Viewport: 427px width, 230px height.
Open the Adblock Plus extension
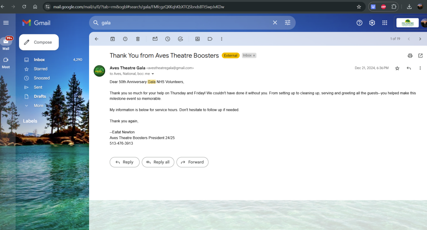[x=384, y=7]
